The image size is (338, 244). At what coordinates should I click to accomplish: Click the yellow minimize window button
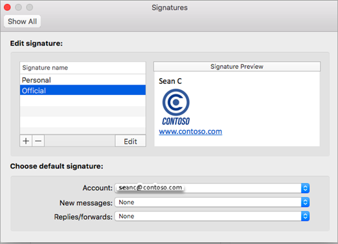click(x=18, y=7)
